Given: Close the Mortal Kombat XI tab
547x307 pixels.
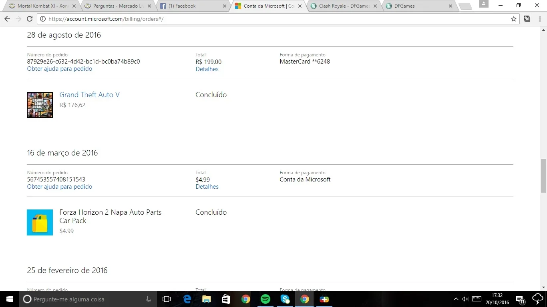Looking at the screenshot, I should 74,6.
